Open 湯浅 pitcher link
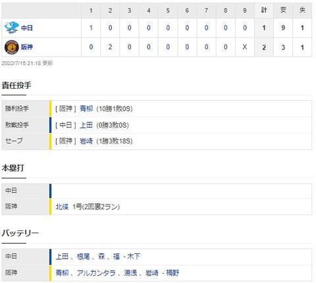Image resolution: width=316 pixels, height=283 pixels. [x=130, y=272]
